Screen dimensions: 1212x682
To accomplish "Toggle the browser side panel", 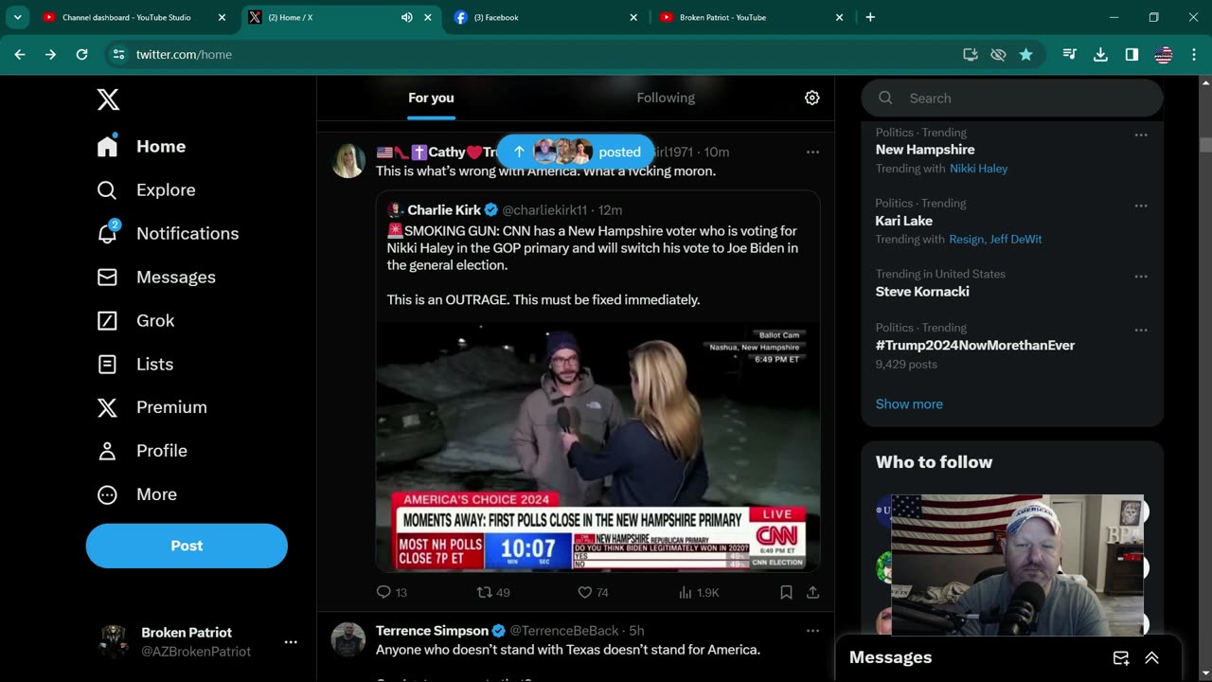I will (x=1132, y=55).
